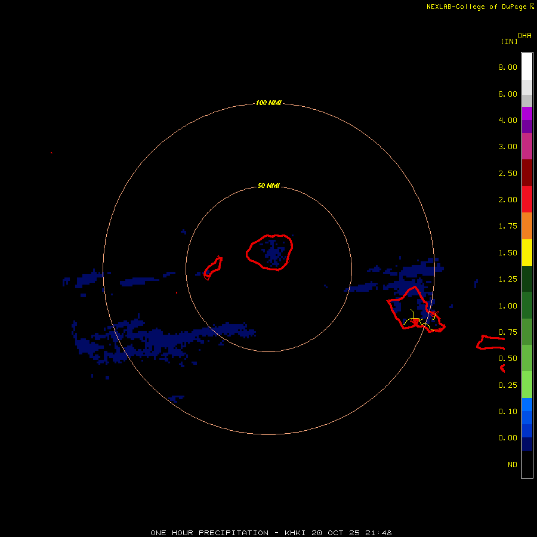Click the [IN] units label
This screenshot has height=537, width=537.
[x=509, y=41]
